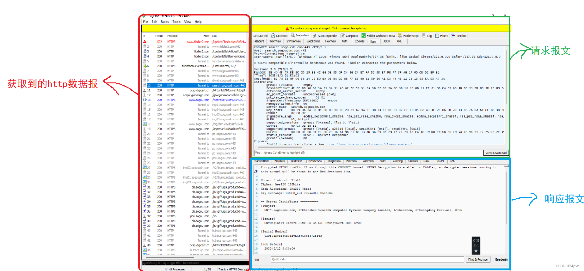Viewport: 584px width, 271px height.
Task: Click document icon of session 19
Action: (x=145, y=129)
